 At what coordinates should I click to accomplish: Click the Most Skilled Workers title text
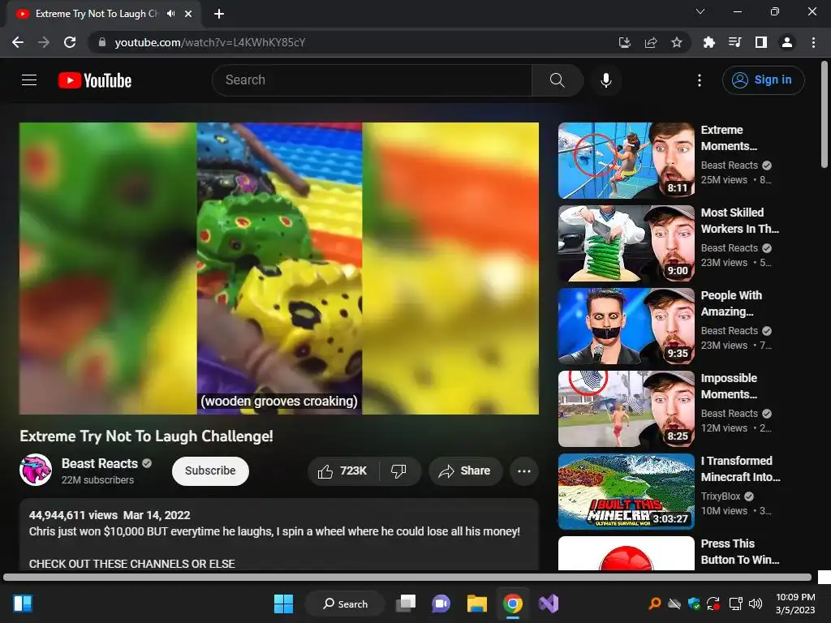[740, 221]
